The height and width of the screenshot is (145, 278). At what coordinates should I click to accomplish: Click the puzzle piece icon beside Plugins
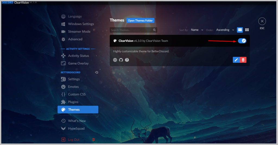click(63, 102)
